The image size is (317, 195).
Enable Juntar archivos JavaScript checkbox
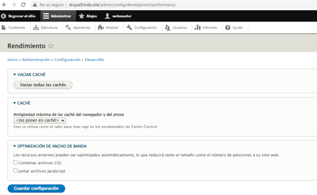[16, 171]
